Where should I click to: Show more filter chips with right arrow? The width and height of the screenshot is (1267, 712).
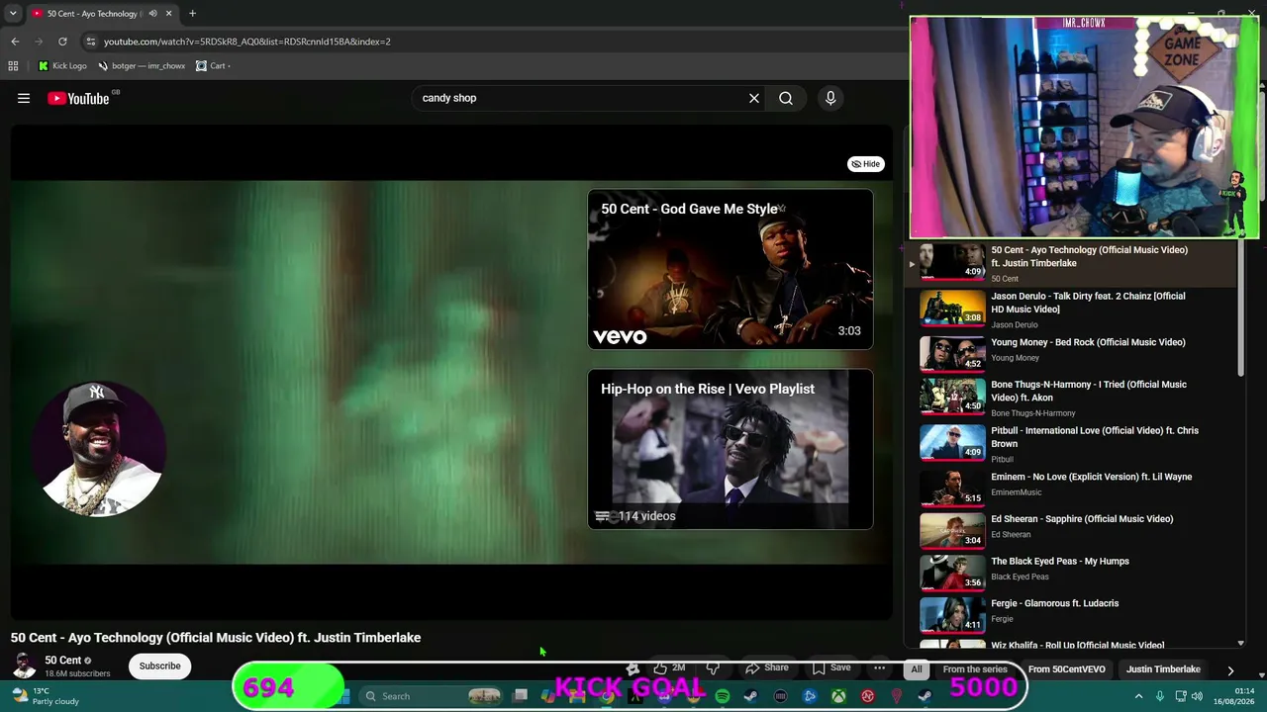click(1230, 669)
